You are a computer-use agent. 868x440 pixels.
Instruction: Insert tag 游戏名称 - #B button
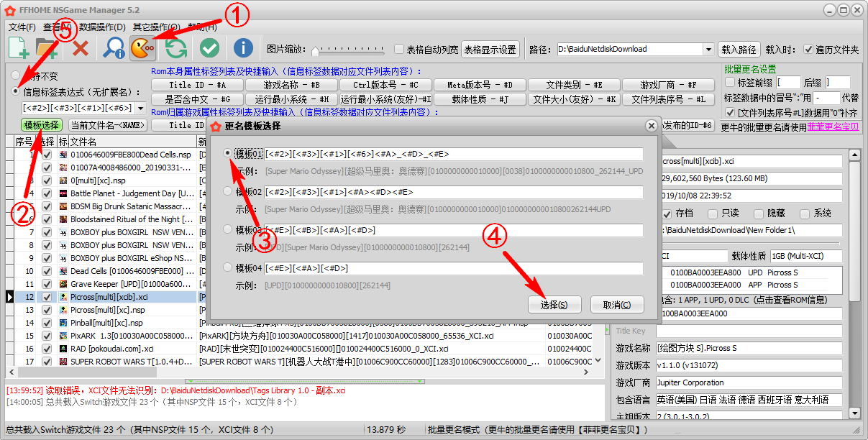point(291,85)
